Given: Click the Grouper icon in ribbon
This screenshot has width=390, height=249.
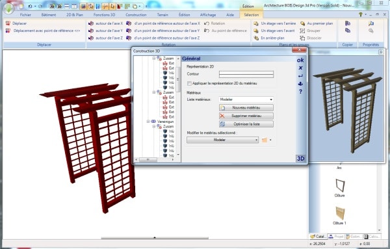Looking at the screenshot, I should tap(302, 31).
